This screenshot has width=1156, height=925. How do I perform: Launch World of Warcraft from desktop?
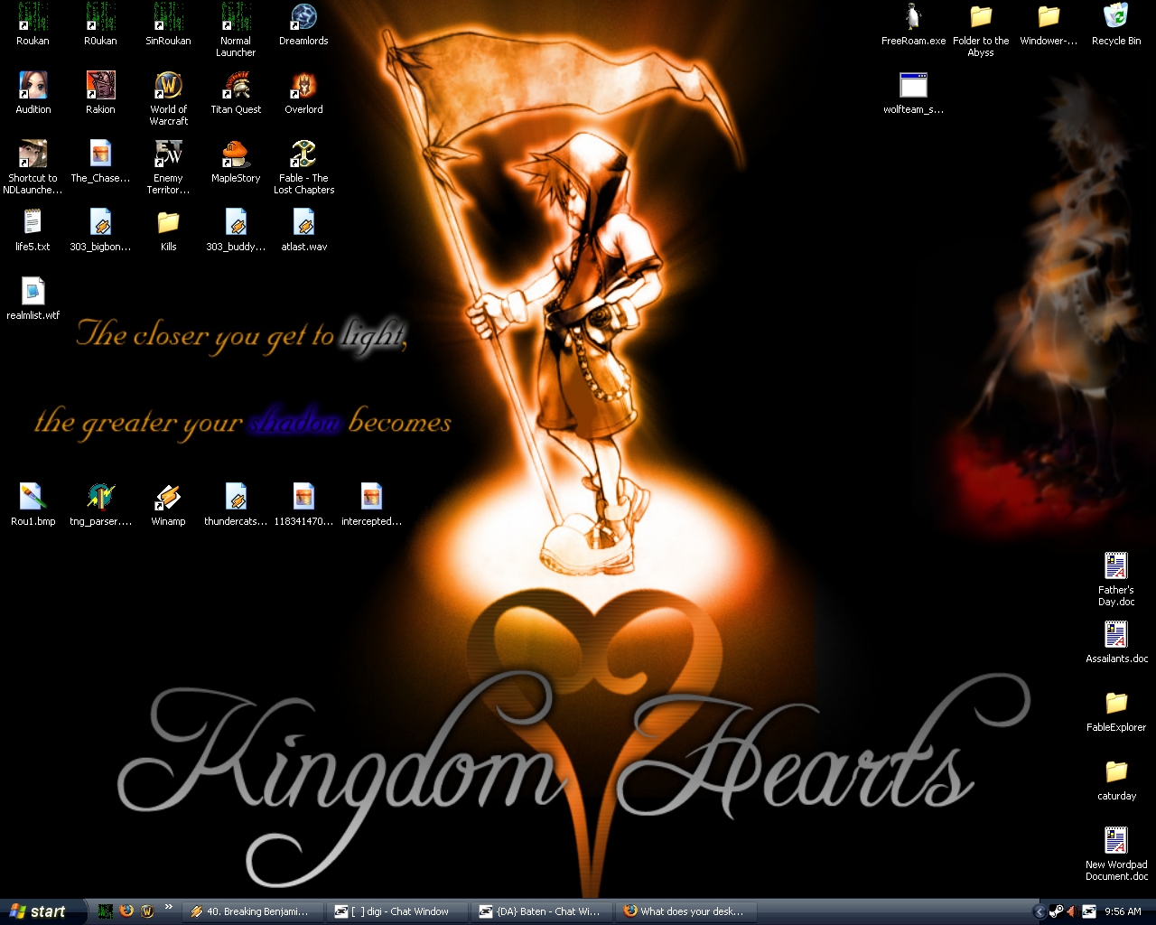point(168,98)
